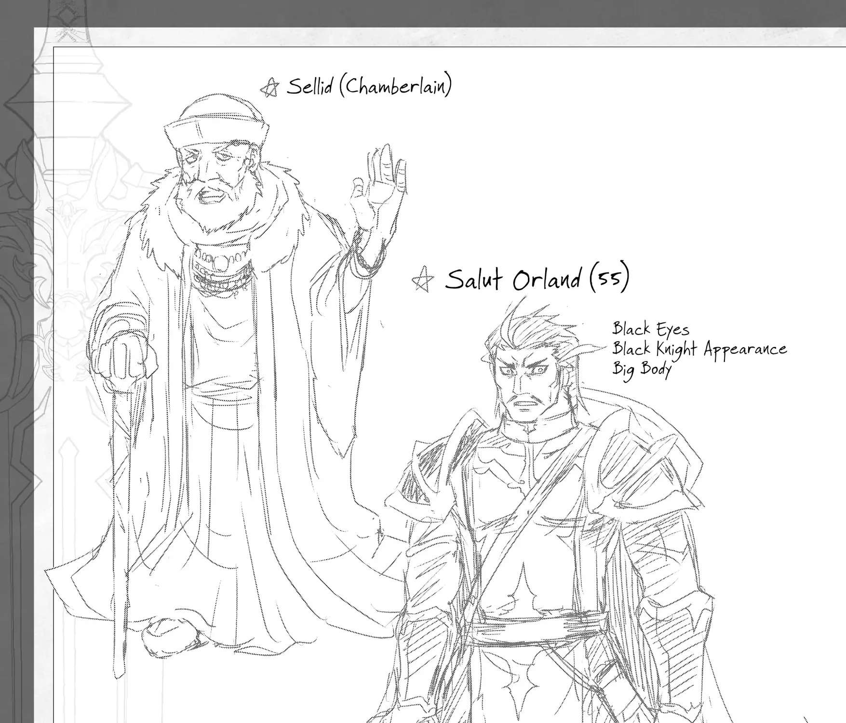Click the 'Black Eyes' note
The height and width of the screenshot is (723, 846).
point(651,329)
